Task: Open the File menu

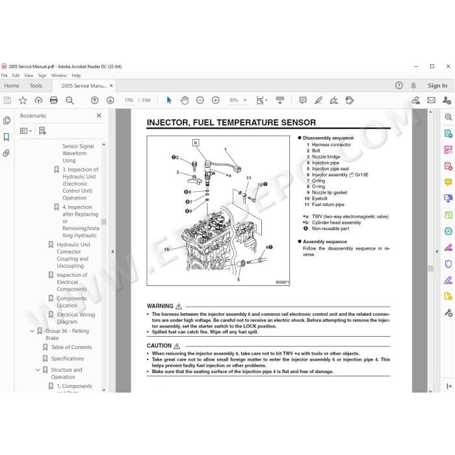Action: [5, 75]
